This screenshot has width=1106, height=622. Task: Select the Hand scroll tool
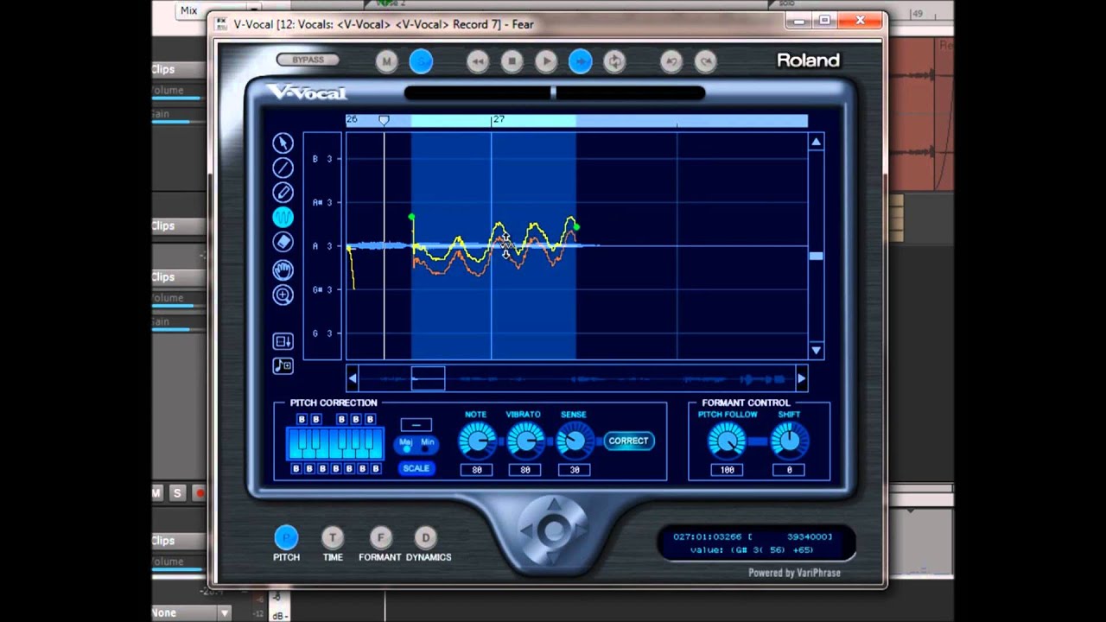coord(283,270)
